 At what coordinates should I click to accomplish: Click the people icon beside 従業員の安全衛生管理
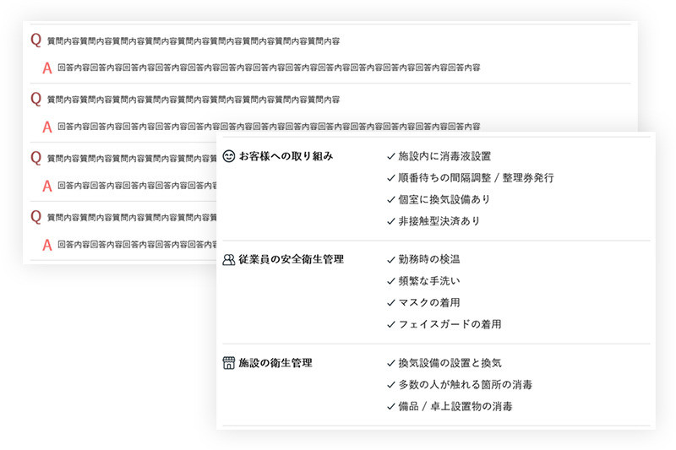point(228,260)
